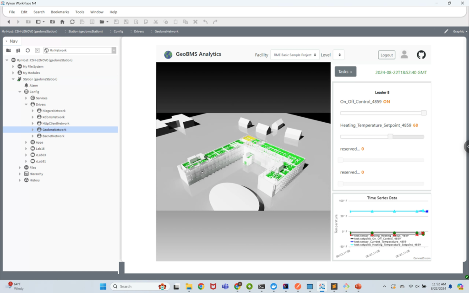
Task: Open the Tools menu
Action: 80,12
